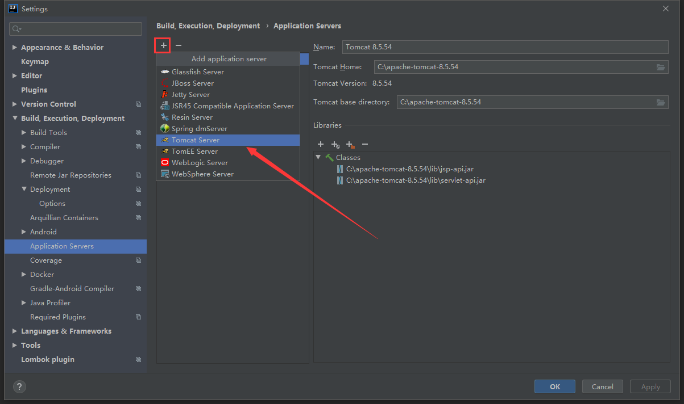
Task: Expand the Debugger node
Action: point(23,161)
